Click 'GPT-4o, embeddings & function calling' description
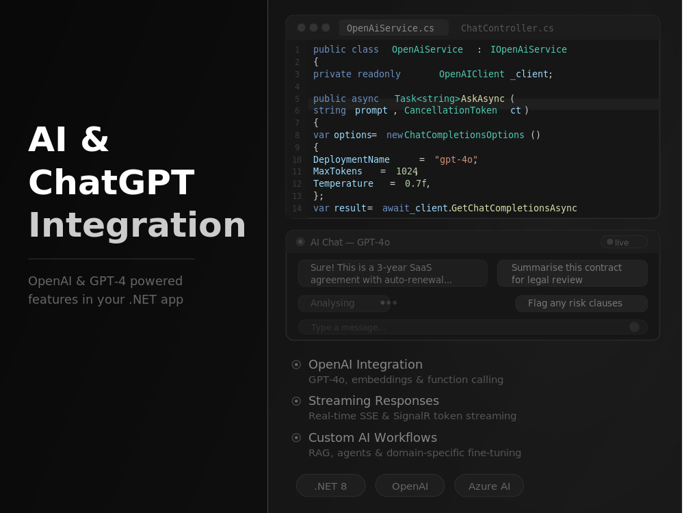 pos(406,380)
